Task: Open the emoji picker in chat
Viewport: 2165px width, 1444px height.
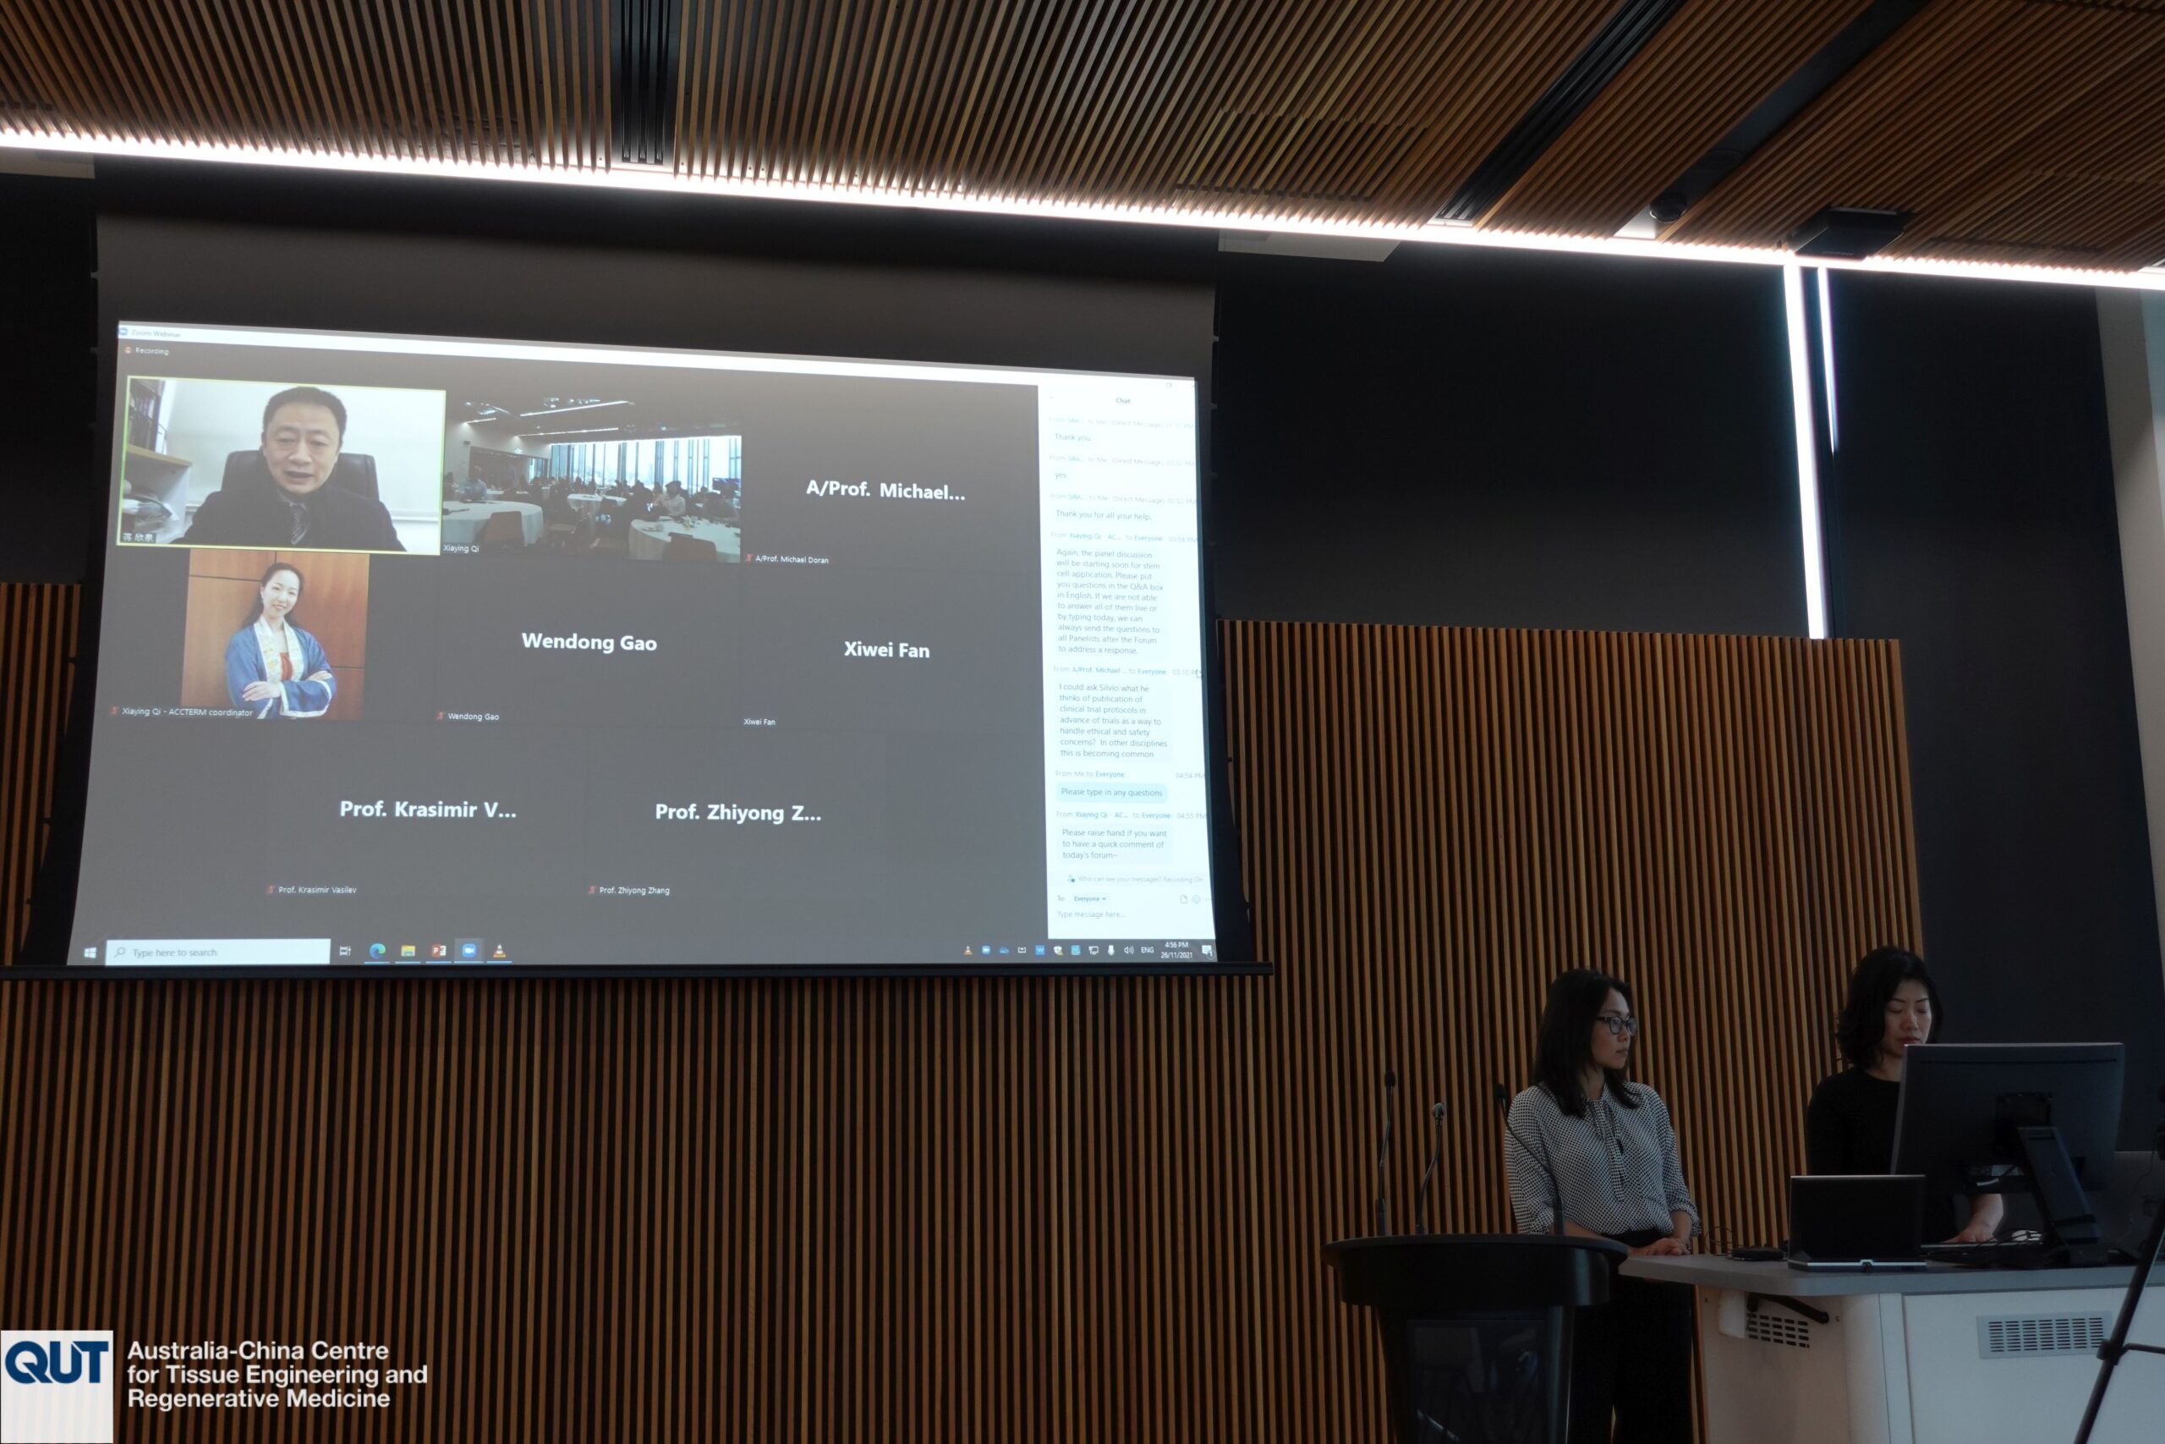Action: [x=1197, y=899]
